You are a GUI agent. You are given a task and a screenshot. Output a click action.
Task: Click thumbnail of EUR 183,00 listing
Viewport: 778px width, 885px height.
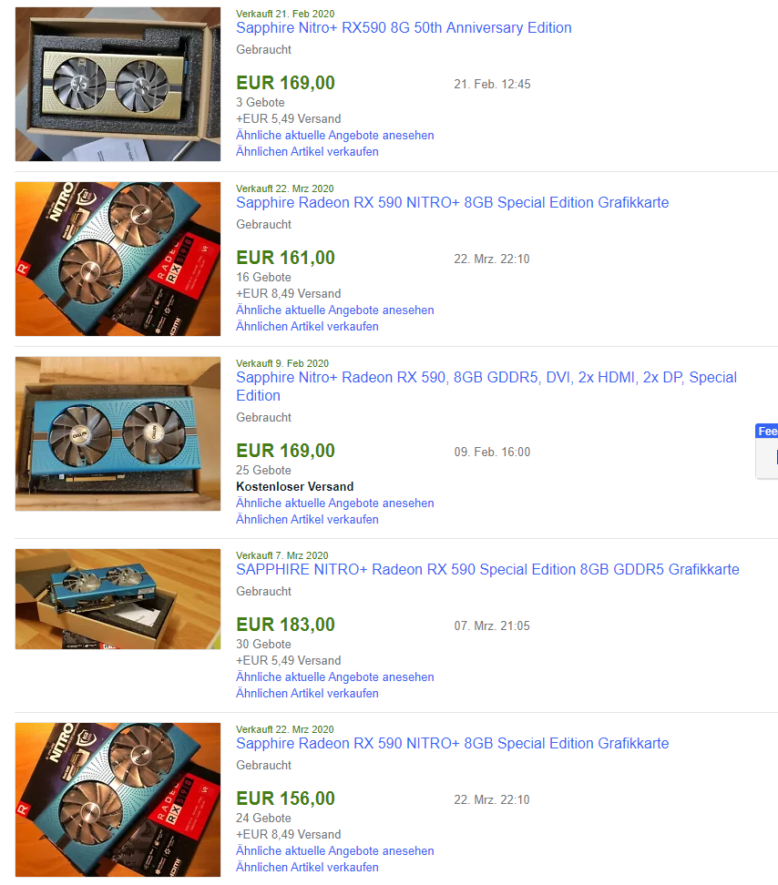click(118, 599)
